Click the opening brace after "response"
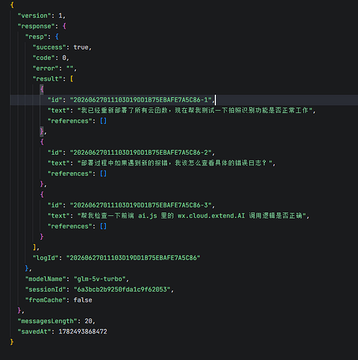Image resolution: width=358 pixels, height=360 pixels. pos(64,26)
